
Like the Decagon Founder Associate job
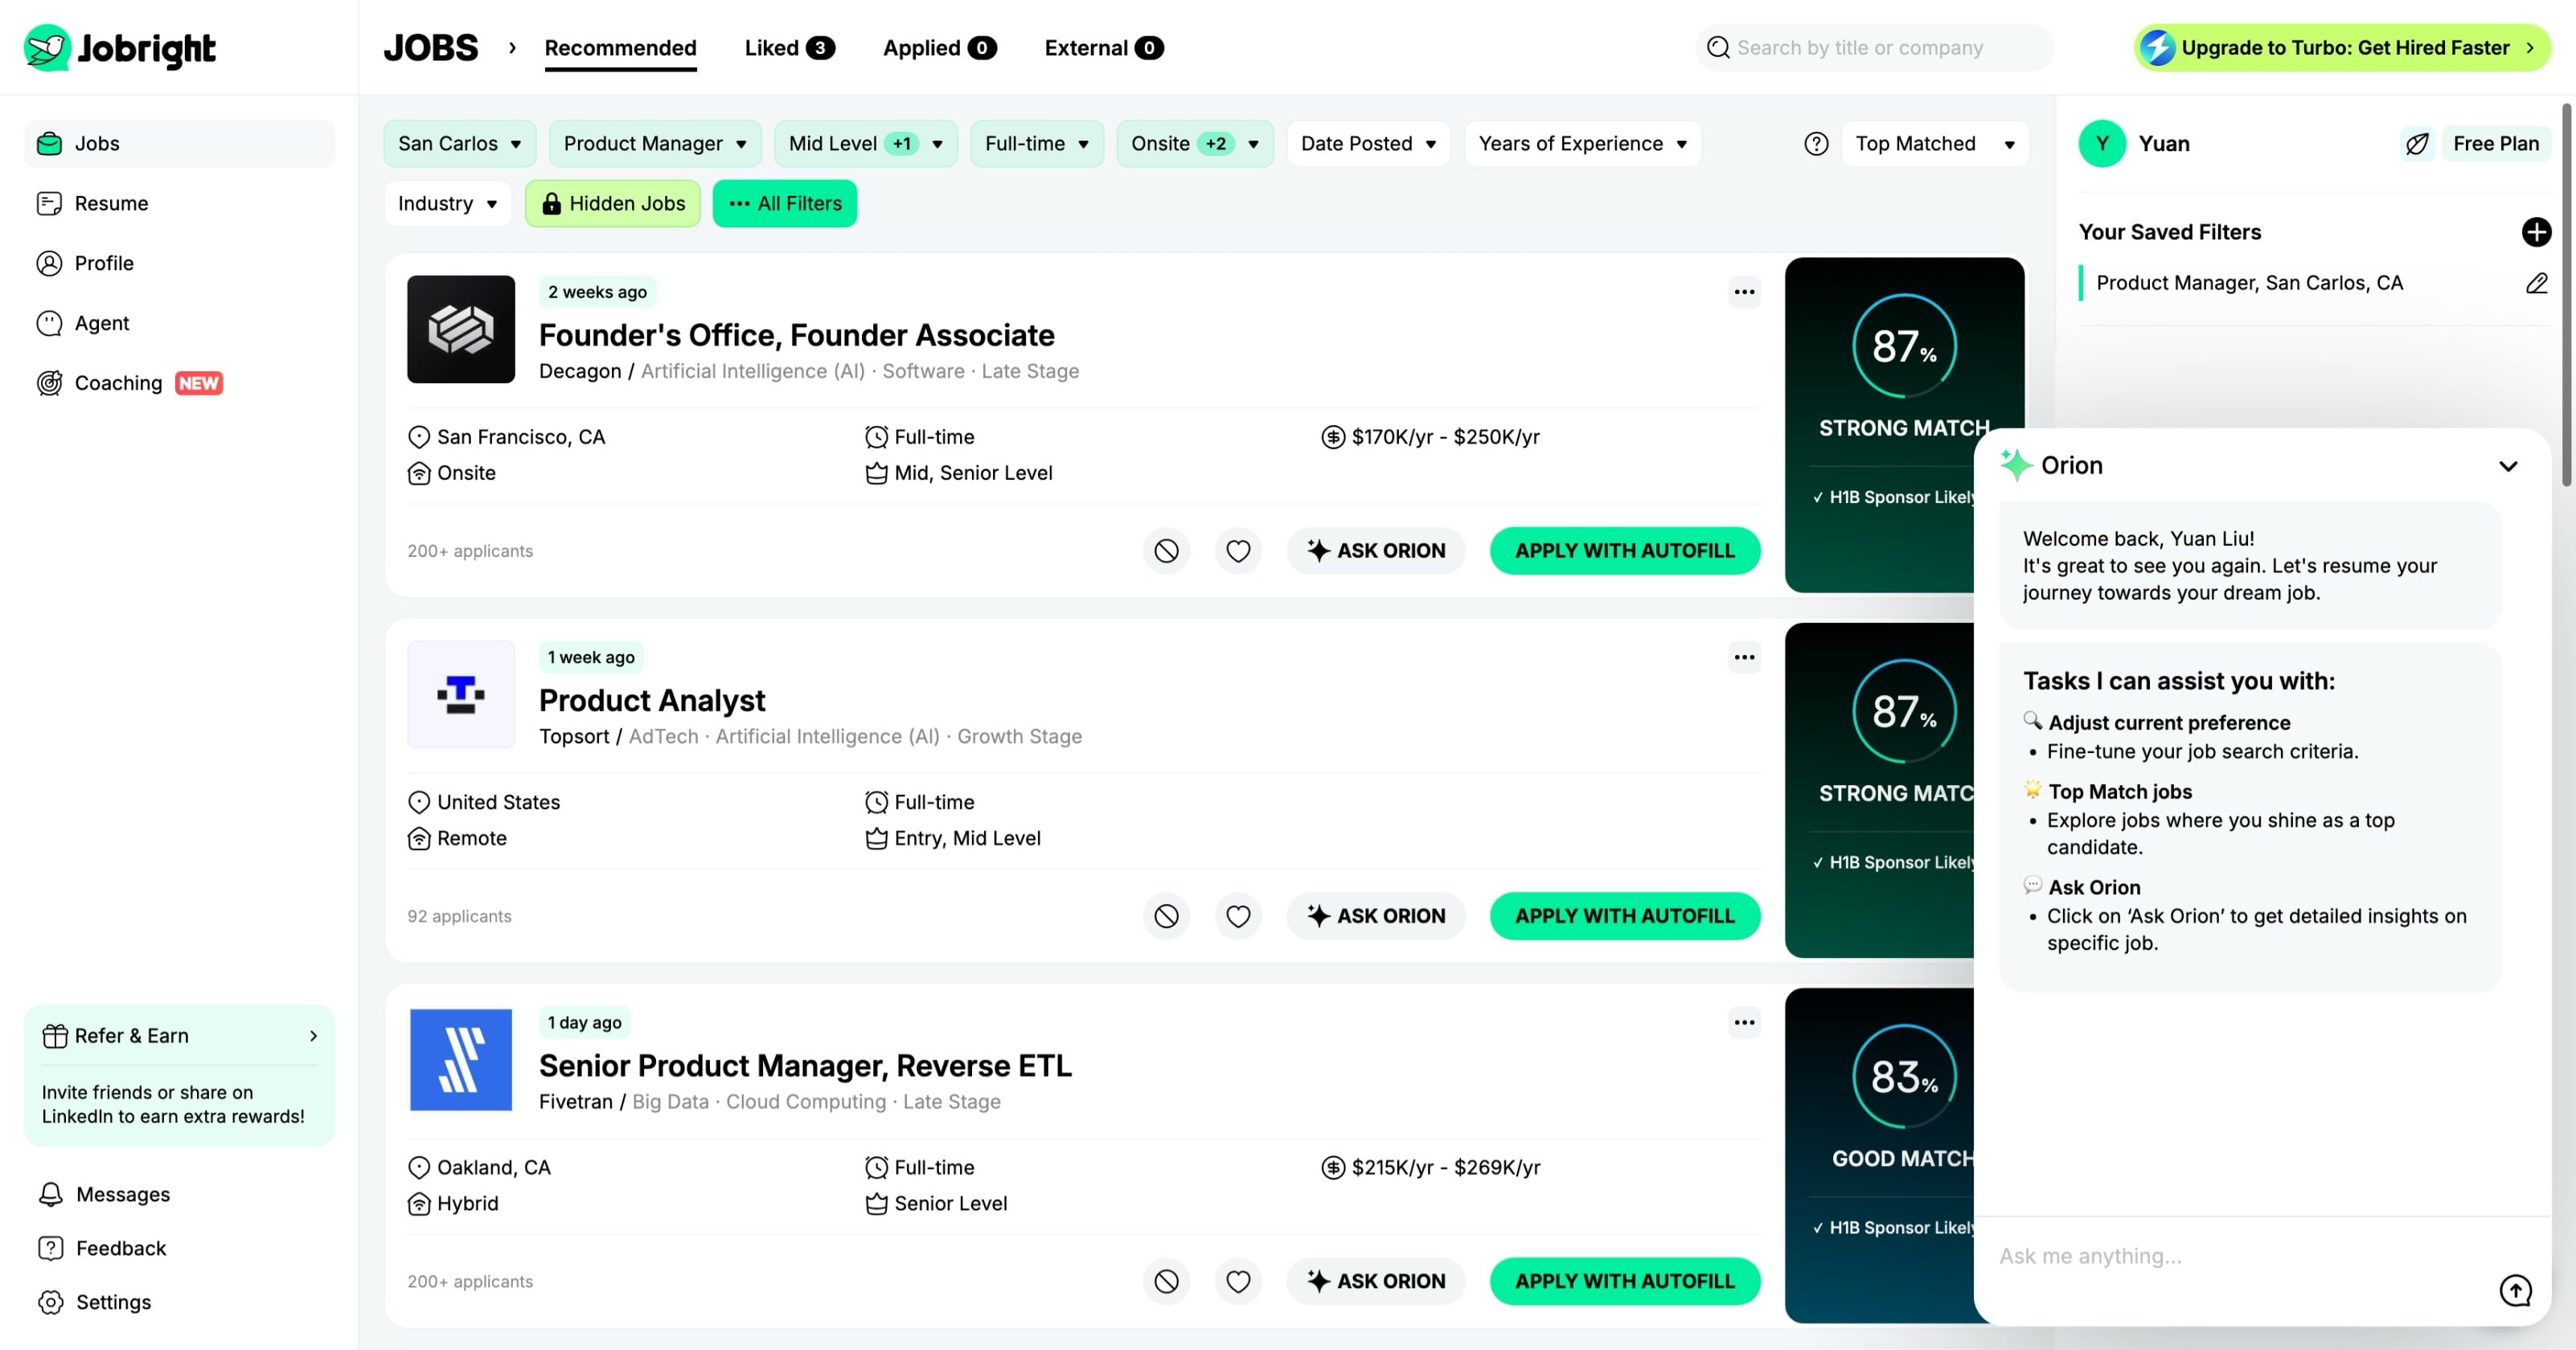coord(1238,550)
